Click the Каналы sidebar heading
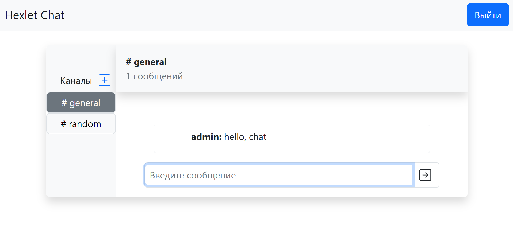This screenshot has height=234, width=513. point(76,81)
